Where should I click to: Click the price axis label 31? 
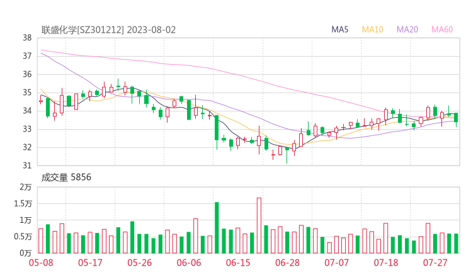point(27,166)
